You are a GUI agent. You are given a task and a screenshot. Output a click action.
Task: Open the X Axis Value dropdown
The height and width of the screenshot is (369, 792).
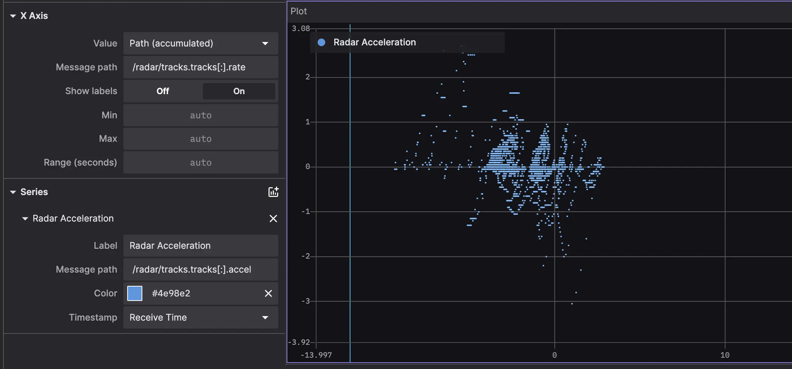click(x=200, y=43)
